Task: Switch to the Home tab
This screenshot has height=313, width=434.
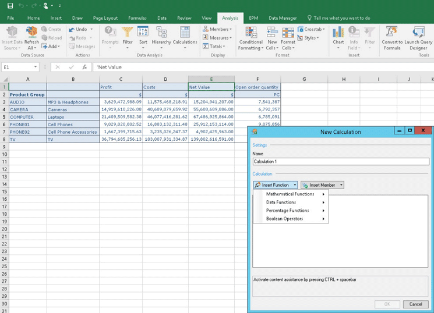Action: click(x=33, y=18)
